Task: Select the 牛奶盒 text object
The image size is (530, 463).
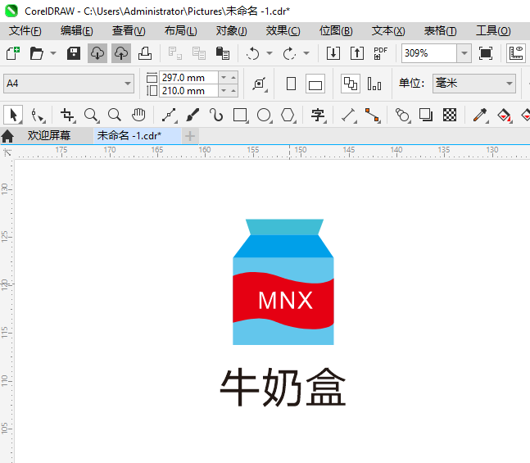Action: [283, 387]
